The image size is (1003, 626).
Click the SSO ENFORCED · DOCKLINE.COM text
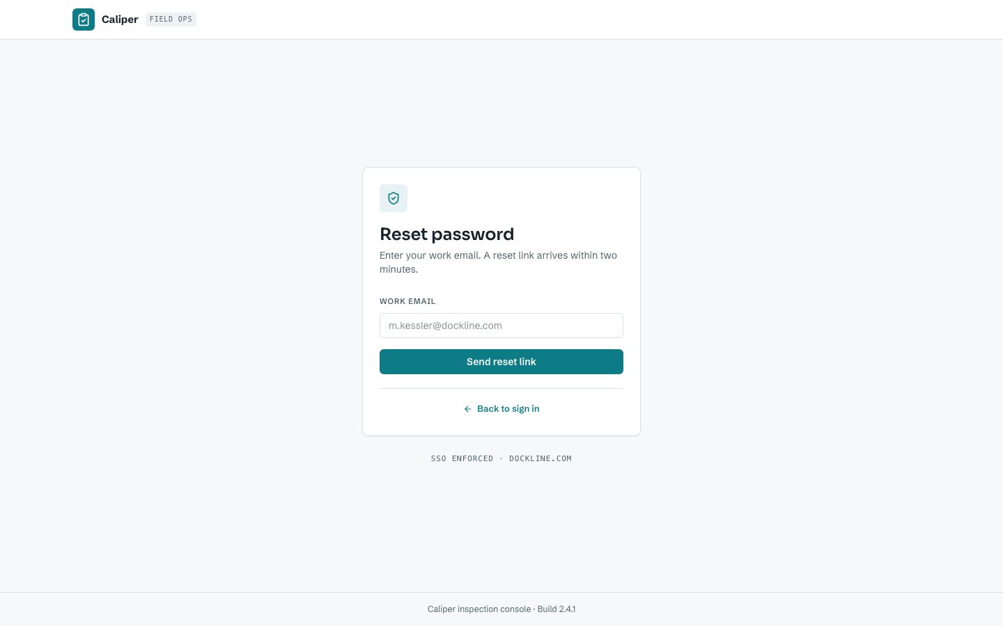[501, 458]
